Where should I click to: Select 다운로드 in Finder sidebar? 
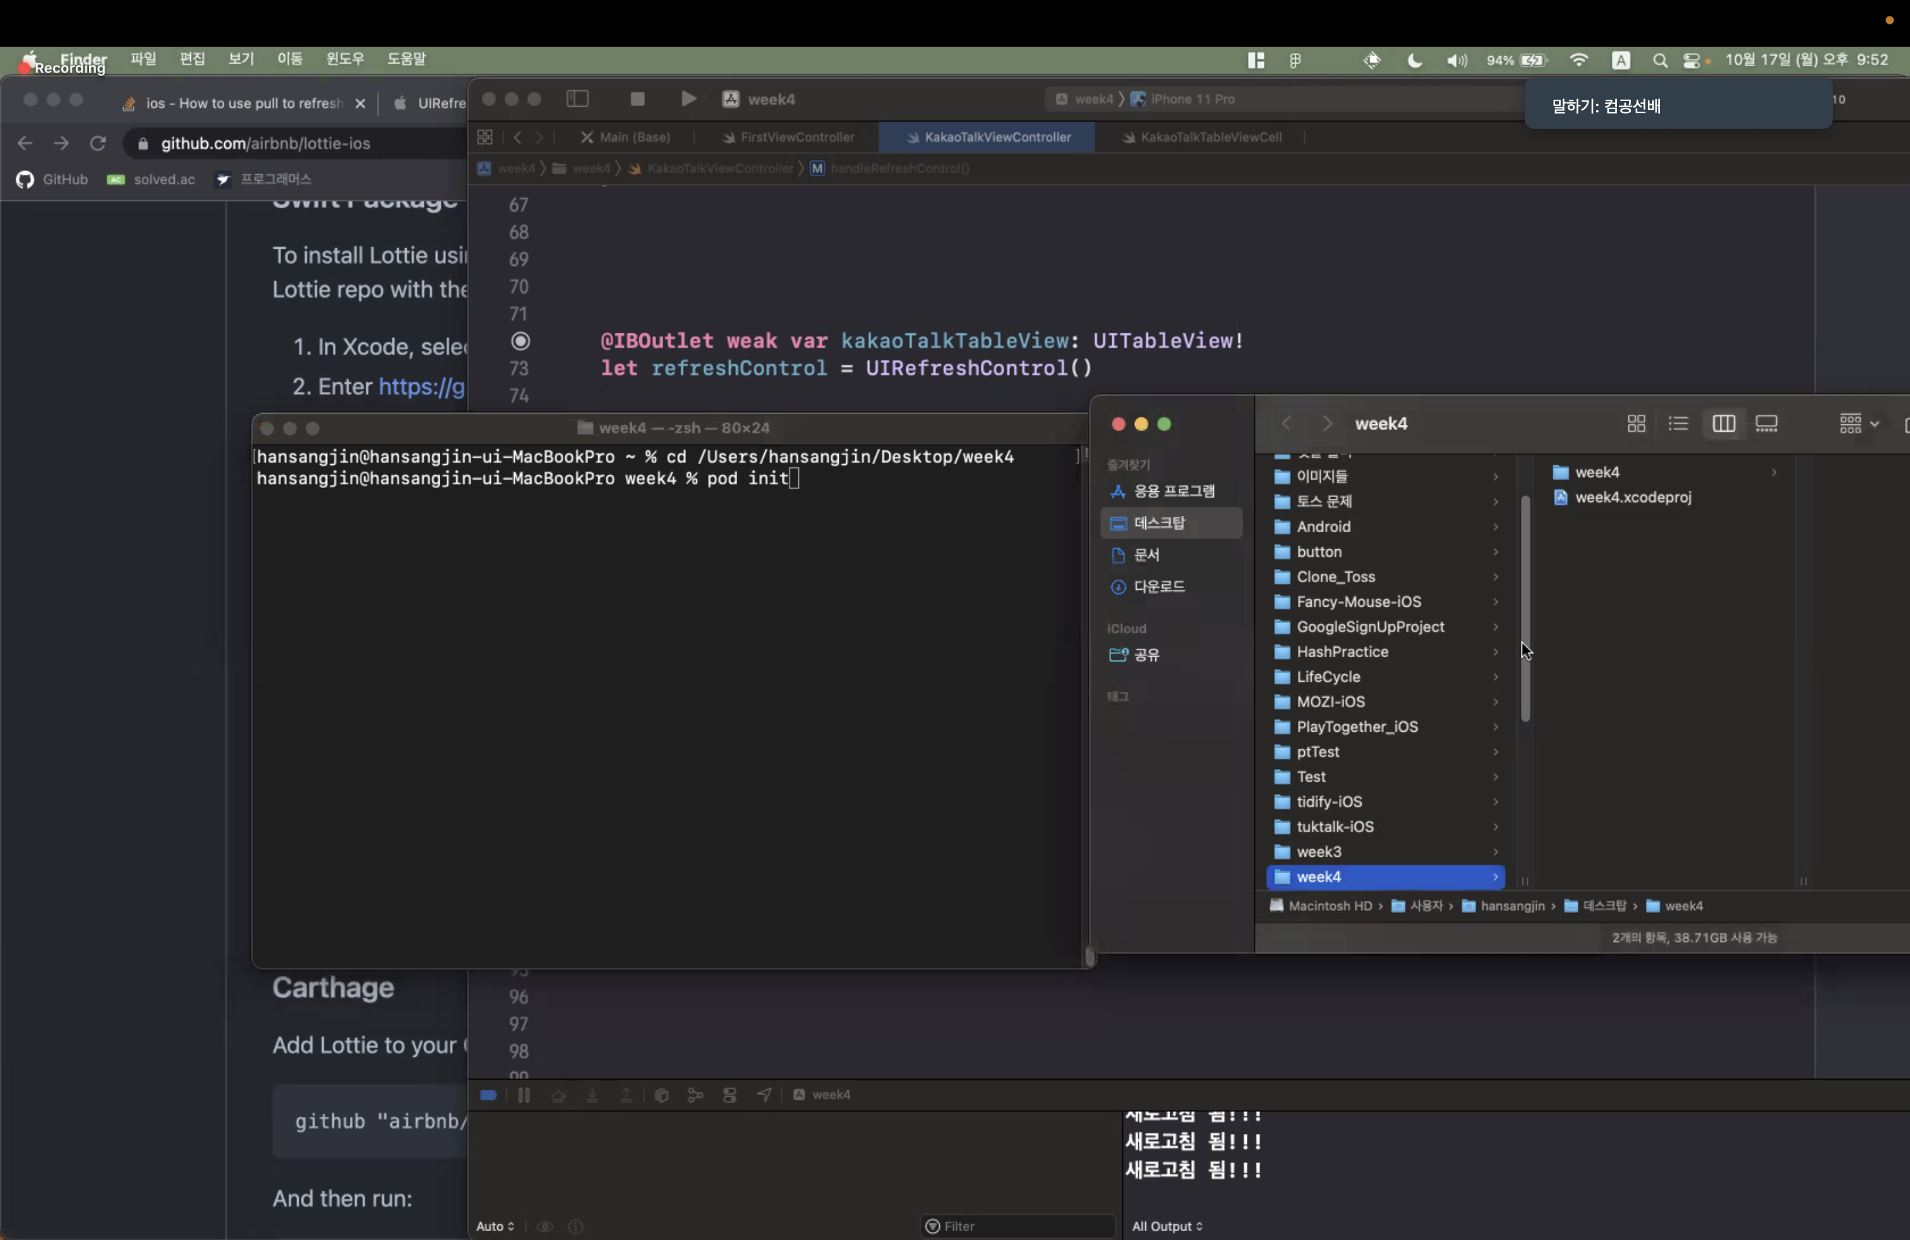[x=1172, y=587]
